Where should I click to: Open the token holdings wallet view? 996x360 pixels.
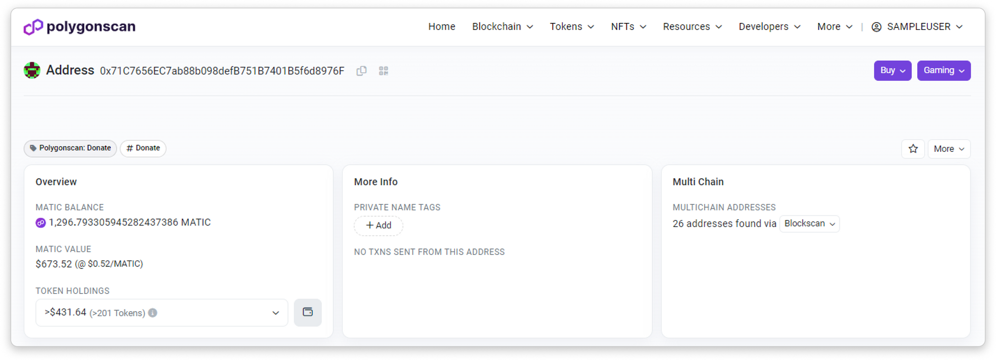point(308,312)
